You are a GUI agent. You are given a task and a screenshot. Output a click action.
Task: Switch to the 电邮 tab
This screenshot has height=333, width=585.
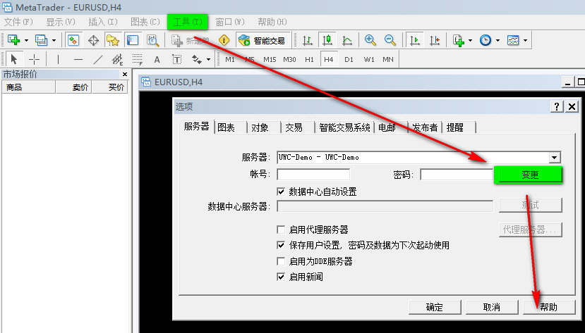point(387,127)
